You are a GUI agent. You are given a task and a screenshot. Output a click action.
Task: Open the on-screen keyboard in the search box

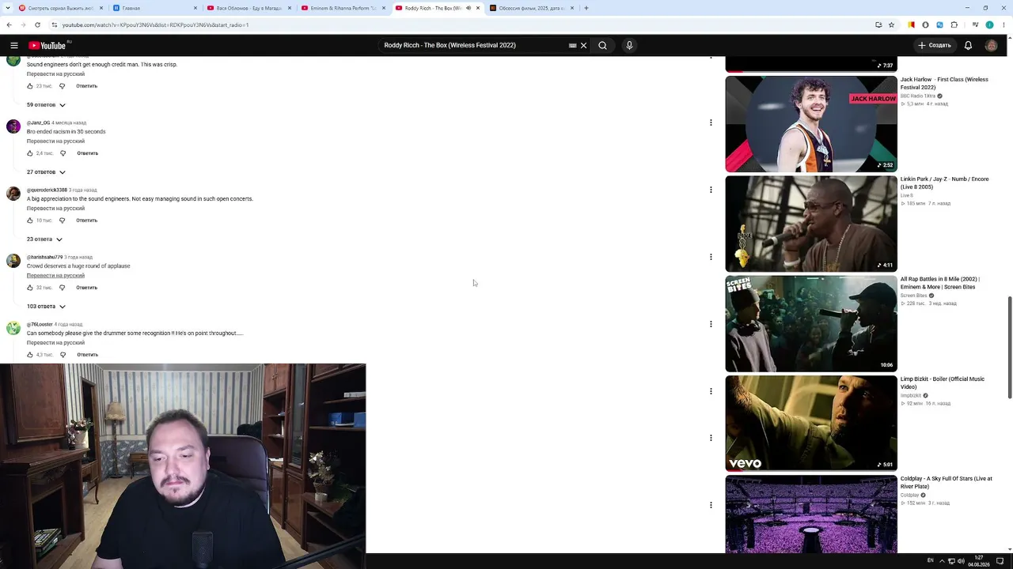click(572, 46)
